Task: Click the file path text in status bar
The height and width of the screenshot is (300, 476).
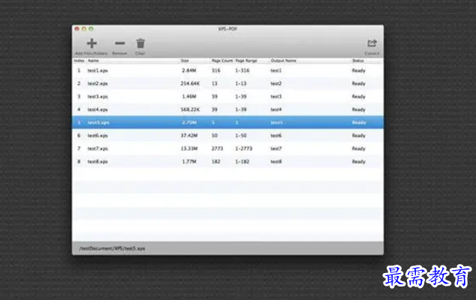Action: (x=112, y=248)
